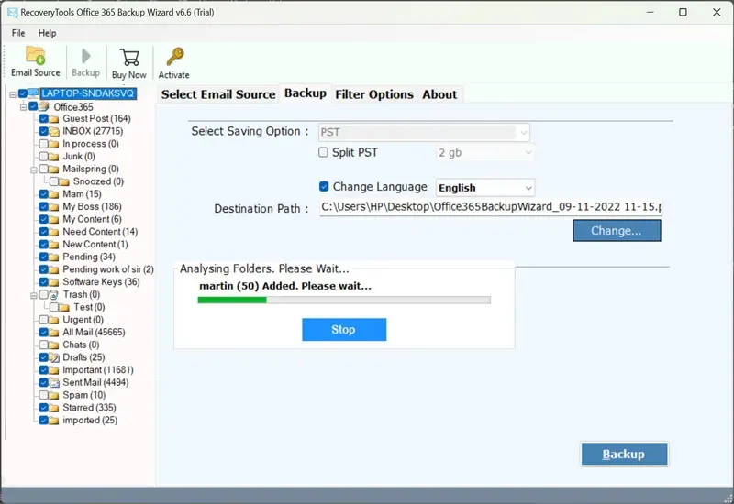Enable the Split PST checkbox

(x=323, y=152)
